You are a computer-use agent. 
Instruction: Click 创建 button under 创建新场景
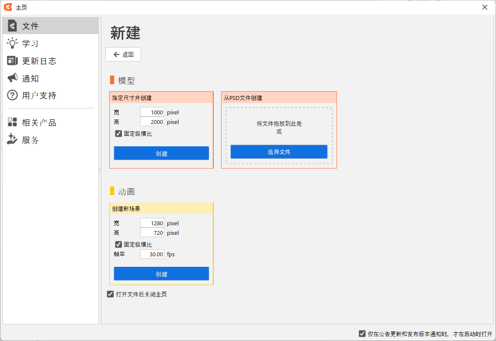click(x=161, y=274)
